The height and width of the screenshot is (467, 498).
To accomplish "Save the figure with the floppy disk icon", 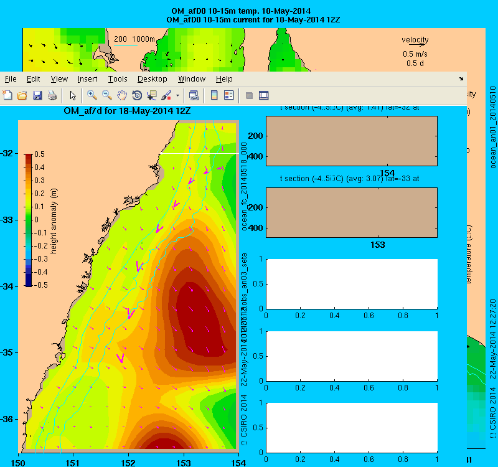I will [x=37, y=95].
